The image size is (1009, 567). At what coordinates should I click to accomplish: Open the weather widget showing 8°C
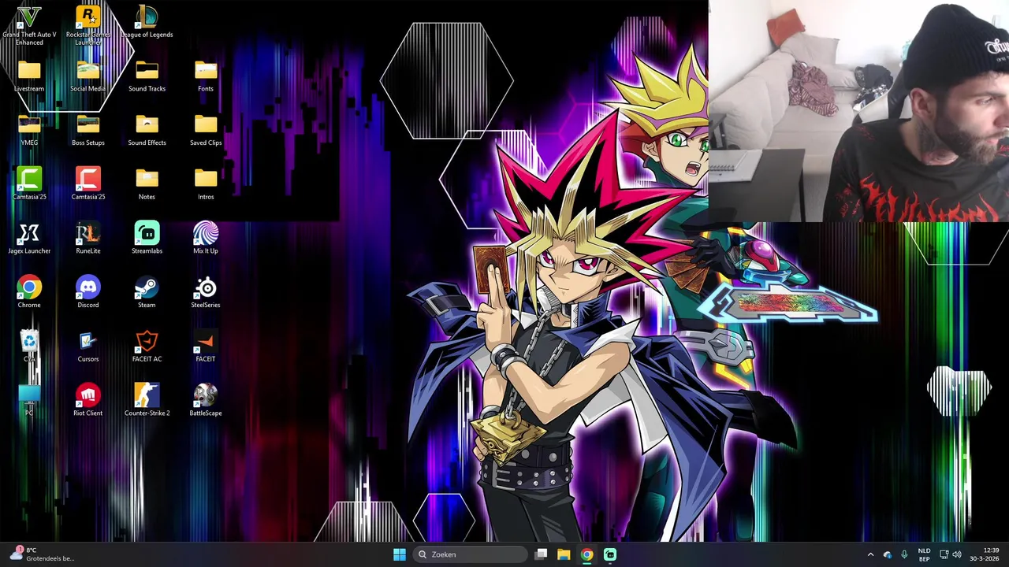43,554
